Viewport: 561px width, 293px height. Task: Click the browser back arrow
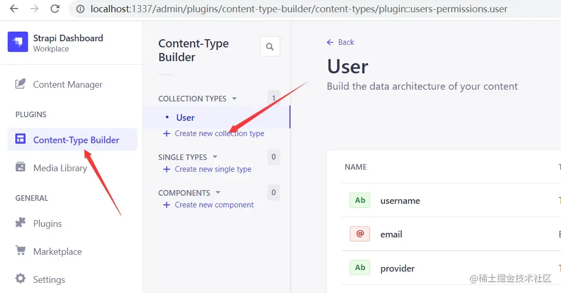[14, 9]
